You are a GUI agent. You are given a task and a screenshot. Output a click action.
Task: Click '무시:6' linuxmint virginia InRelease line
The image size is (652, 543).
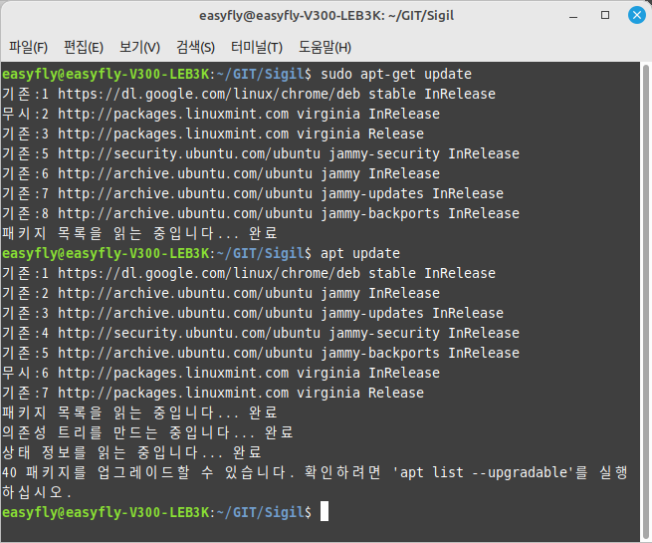tap(221, 374)
